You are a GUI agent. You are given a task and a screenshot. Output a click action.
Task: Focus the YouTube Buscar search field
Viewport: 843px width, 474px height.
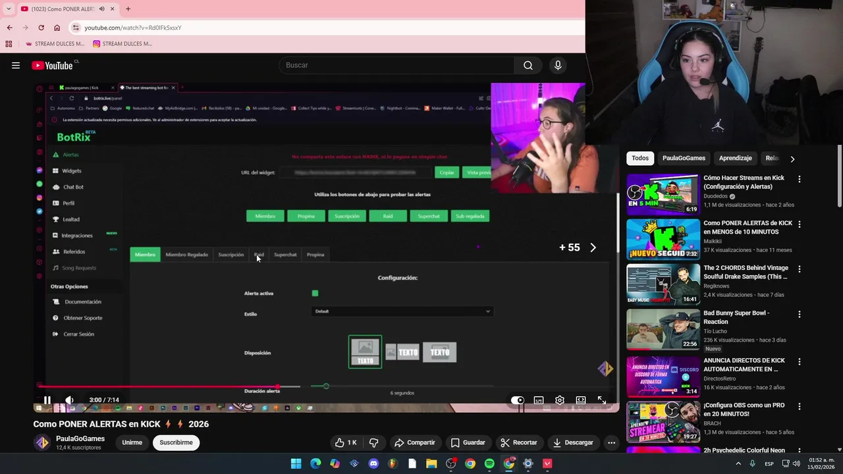click(396, 65)
